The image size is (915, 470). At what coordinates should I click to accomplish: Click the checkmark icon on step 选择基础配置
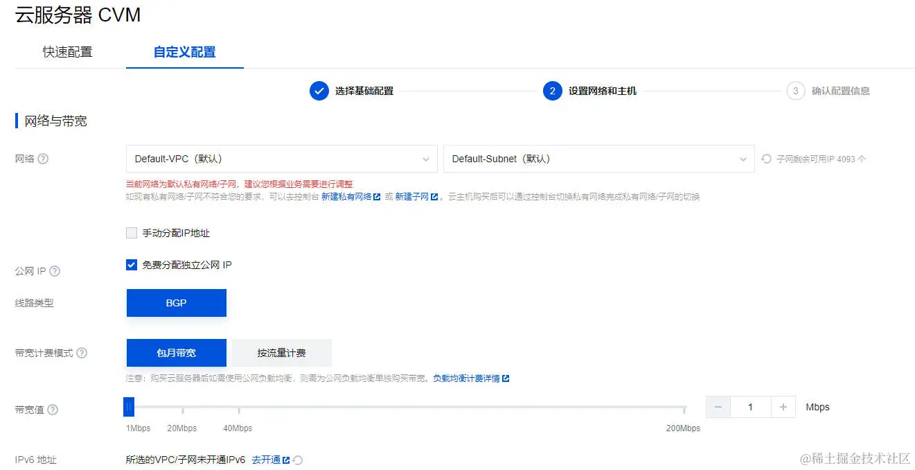coord(319,90)
